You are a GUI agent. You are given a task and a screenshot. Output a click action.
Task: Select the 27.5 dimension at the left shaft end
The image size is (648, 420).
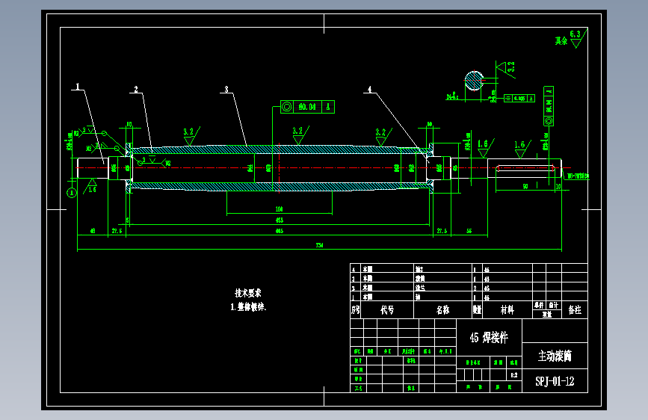pos(117,231)
